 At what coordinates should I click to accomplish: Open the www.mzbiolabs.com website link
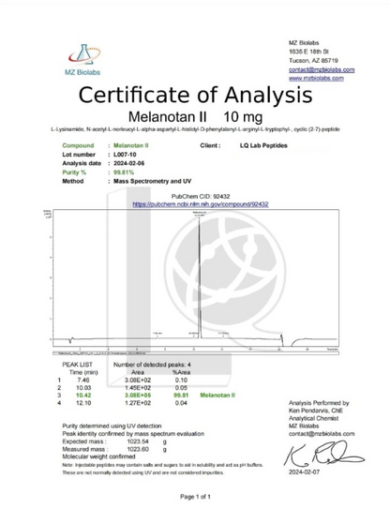(316, 78)
